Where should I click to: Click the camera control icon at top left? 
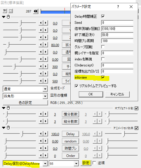tap(5, 11)
